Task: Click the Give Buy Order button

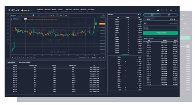Action: click(x=160, y=33)
